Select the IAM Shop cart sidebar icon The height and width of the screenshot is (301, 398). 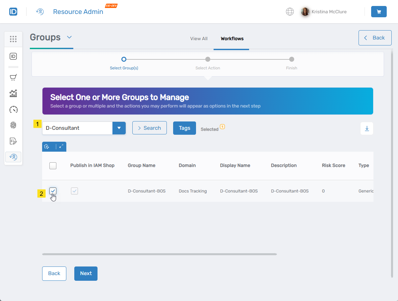pyautogui.click(x=13, y=78)
